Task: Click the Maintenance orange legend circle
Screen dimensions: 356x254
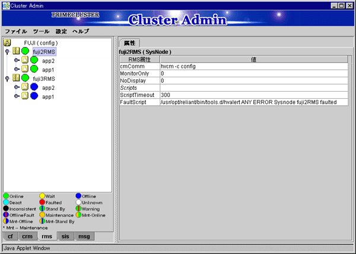Action: click(x=42, y=215)
